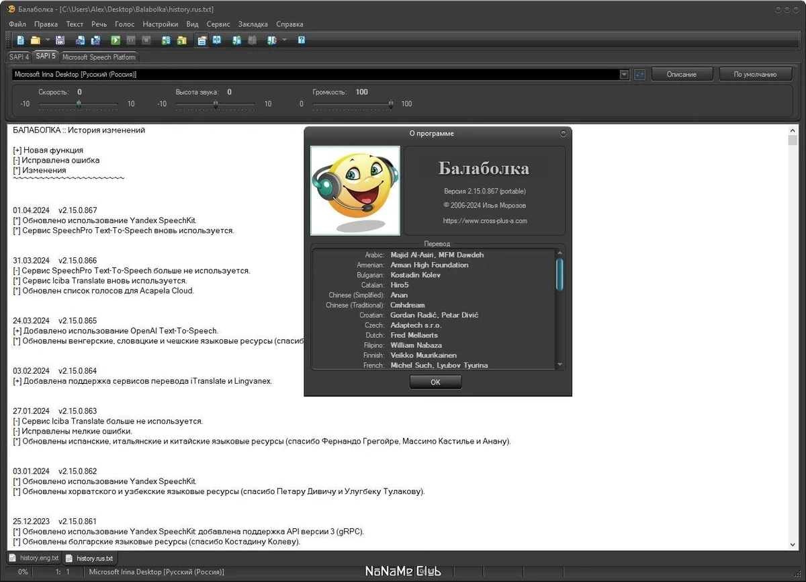806x582 pixels.
Task: Click the line about OpenAI Text-To-Speech
Action: [116, 331]
